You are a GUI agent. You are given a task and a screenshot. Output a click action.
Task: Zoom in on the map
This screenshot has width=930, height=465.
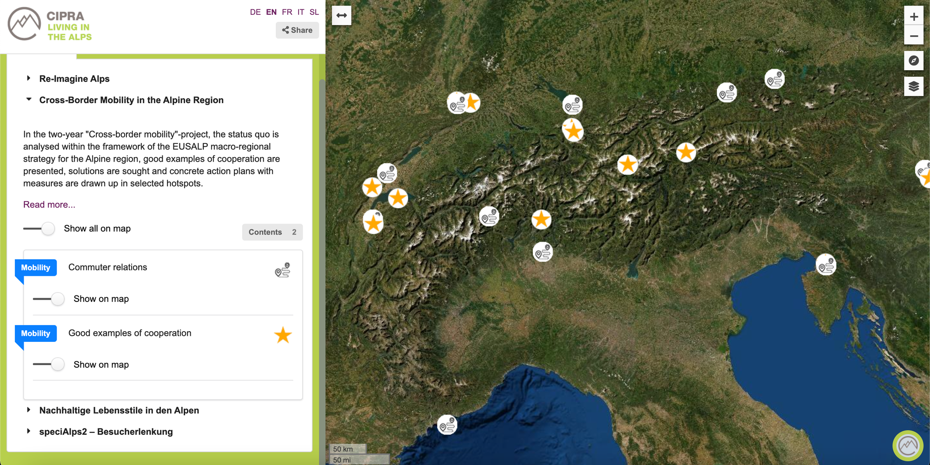point(913,17)
